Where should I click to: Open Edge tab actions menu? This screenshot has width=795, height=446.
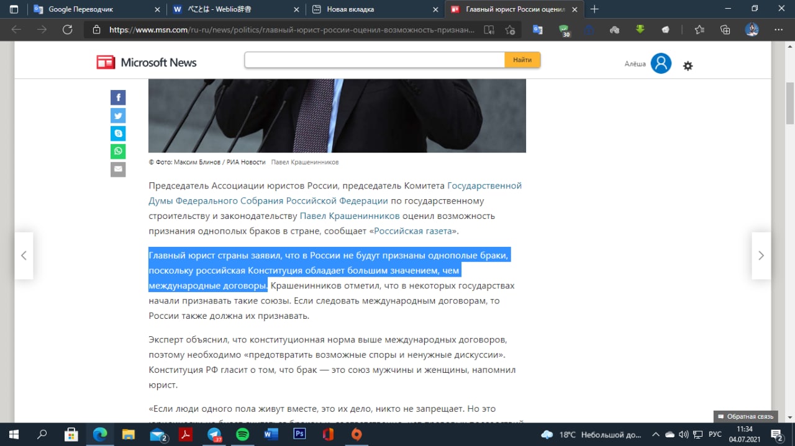coord(14,9)
